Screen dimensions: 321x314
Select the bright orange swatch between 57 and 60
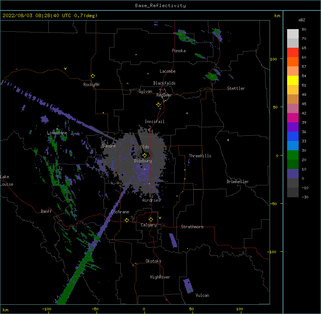coord(293,62)
